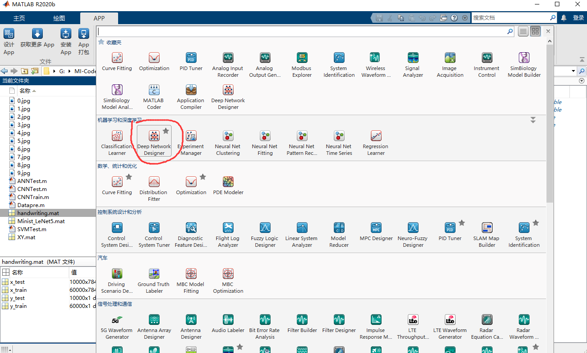Viewport: 587px width, 353px height.
Task: Open Application Compiler app
Action: tap(191, 97)
